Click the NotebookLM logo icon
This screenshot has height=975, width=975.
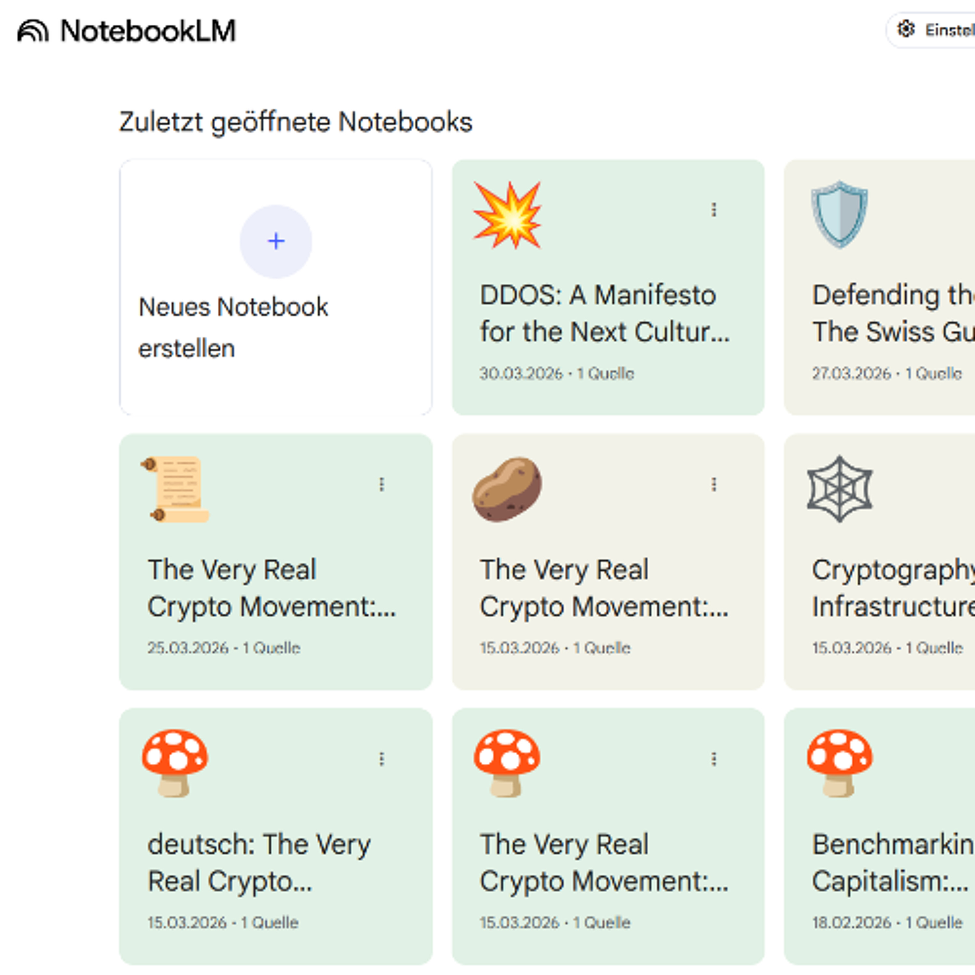point(33,31)
